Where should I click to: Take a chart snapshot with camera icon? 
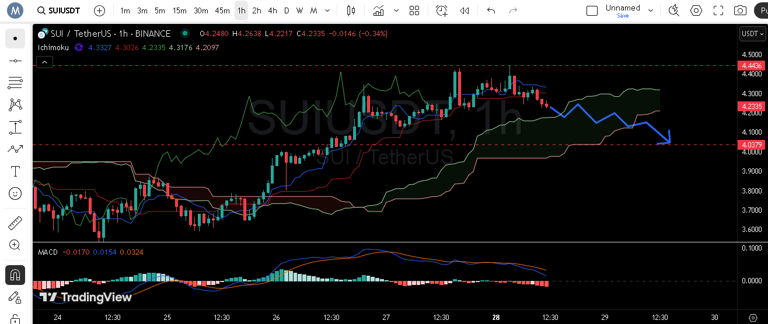740,10
